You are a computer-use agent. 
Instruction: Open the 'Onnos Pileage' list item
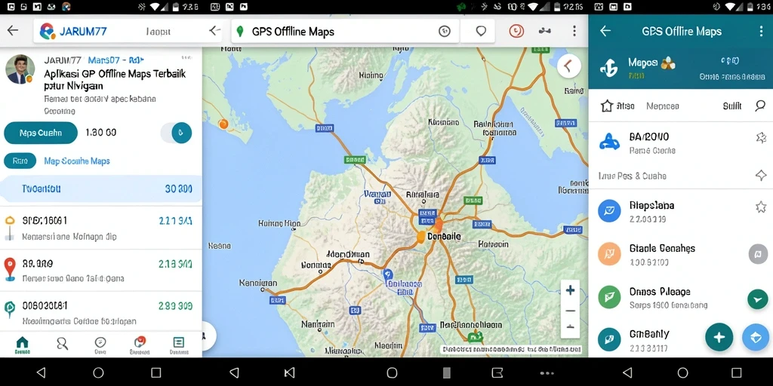(680, 298)
